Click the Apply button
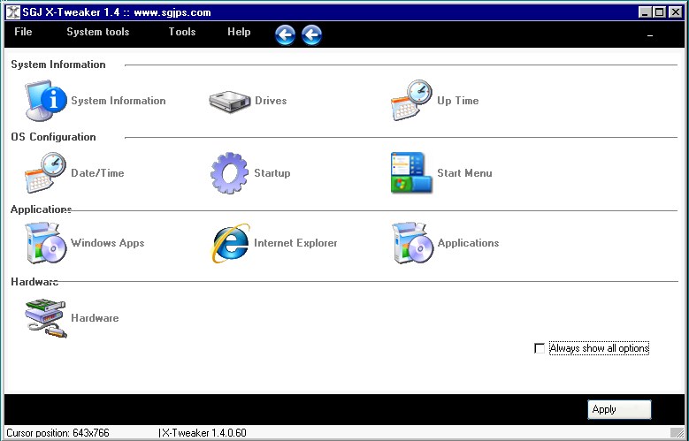This screenshot has height=441, width=689. click(619, 409)
